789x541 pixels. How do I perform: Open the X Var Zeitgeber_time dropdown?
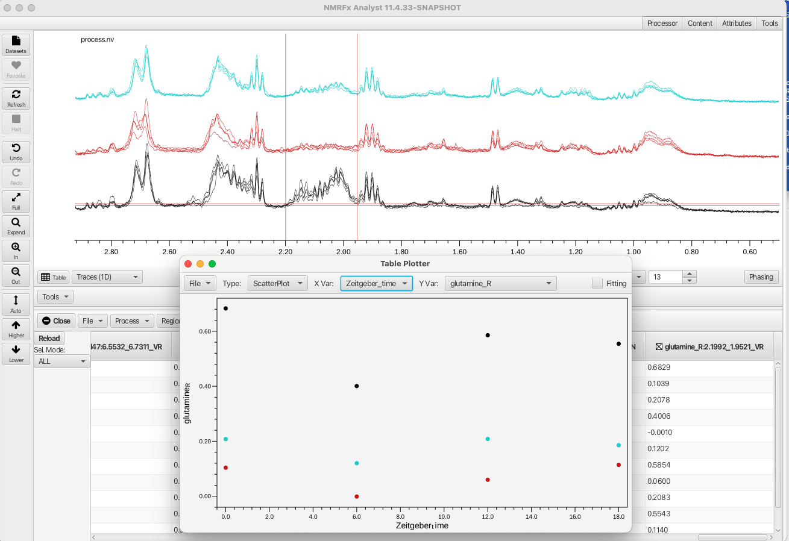(x=377, y=283)
